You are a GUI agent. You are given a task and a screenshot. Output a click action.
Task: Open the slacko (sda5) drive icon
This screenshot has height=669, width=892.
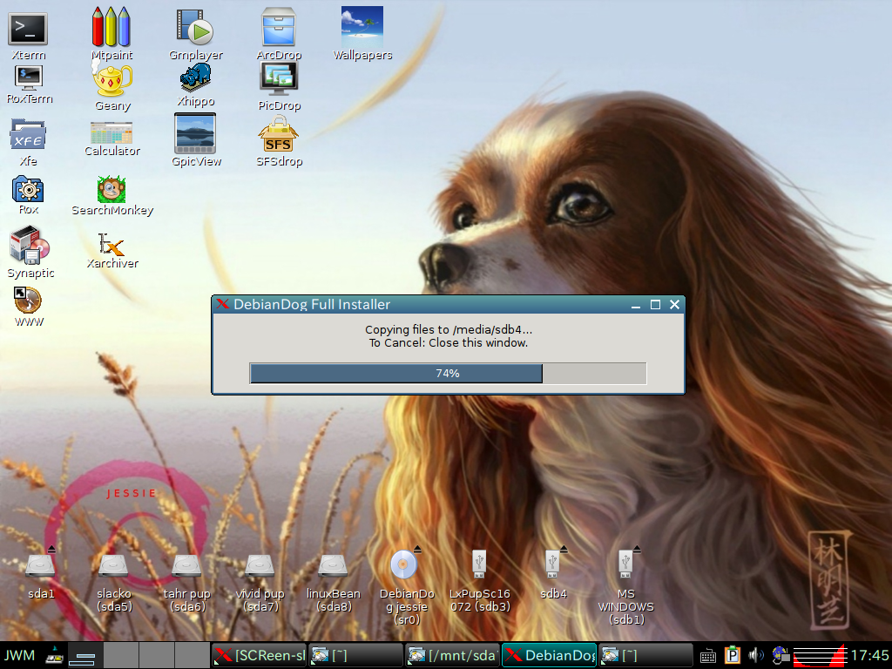(113, 565)
